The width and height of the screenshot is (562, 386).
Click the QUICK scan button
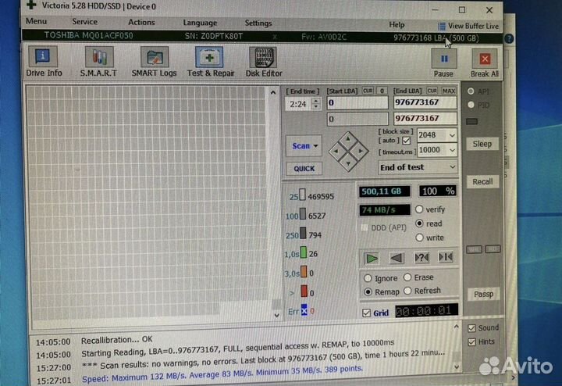[x=304, y=169]
